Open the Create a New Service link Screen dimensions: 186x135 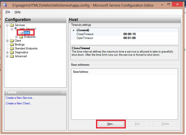tap(20, 98)
